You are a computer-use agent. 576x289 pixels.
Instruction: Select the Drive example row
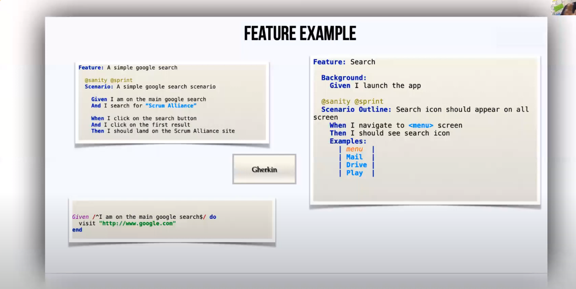pyautogui.click(x=356, y=165)
